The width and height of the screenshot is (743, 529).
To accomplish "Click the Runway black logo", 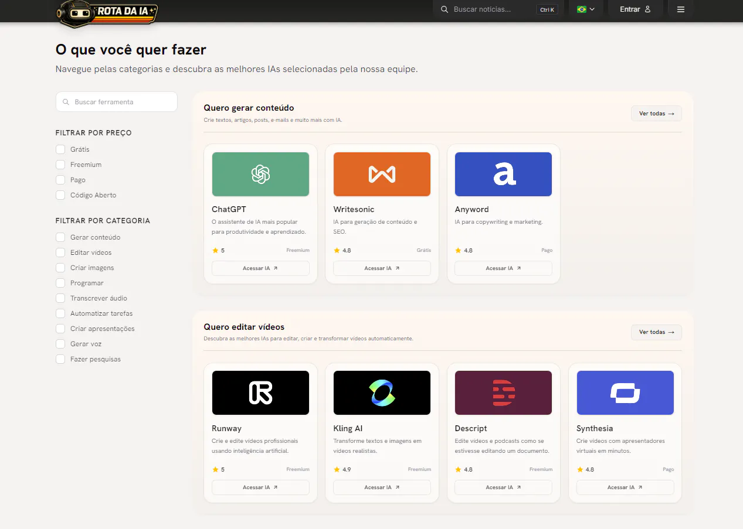I will coord(260,393).
